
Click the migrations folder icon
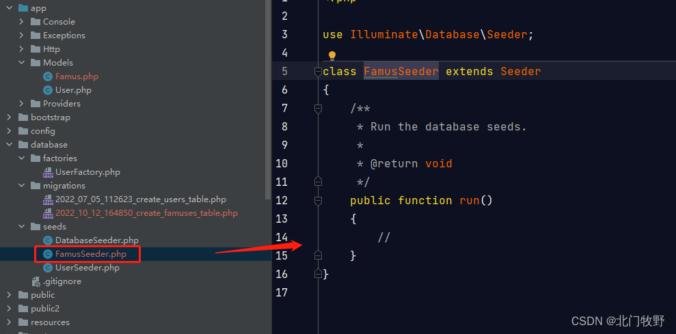[36, 186]
